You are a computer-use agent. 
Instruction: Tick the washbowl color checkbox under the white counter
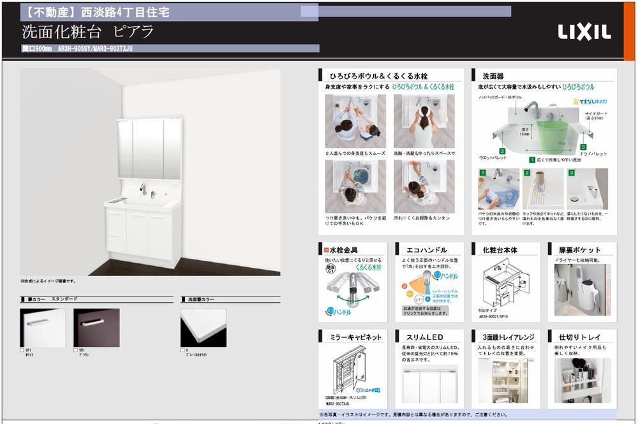point(182,349)
